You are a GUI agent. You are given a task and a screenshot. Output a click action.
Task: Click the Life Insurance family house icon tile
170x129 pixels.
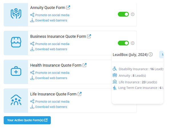[x=16, y=101]
